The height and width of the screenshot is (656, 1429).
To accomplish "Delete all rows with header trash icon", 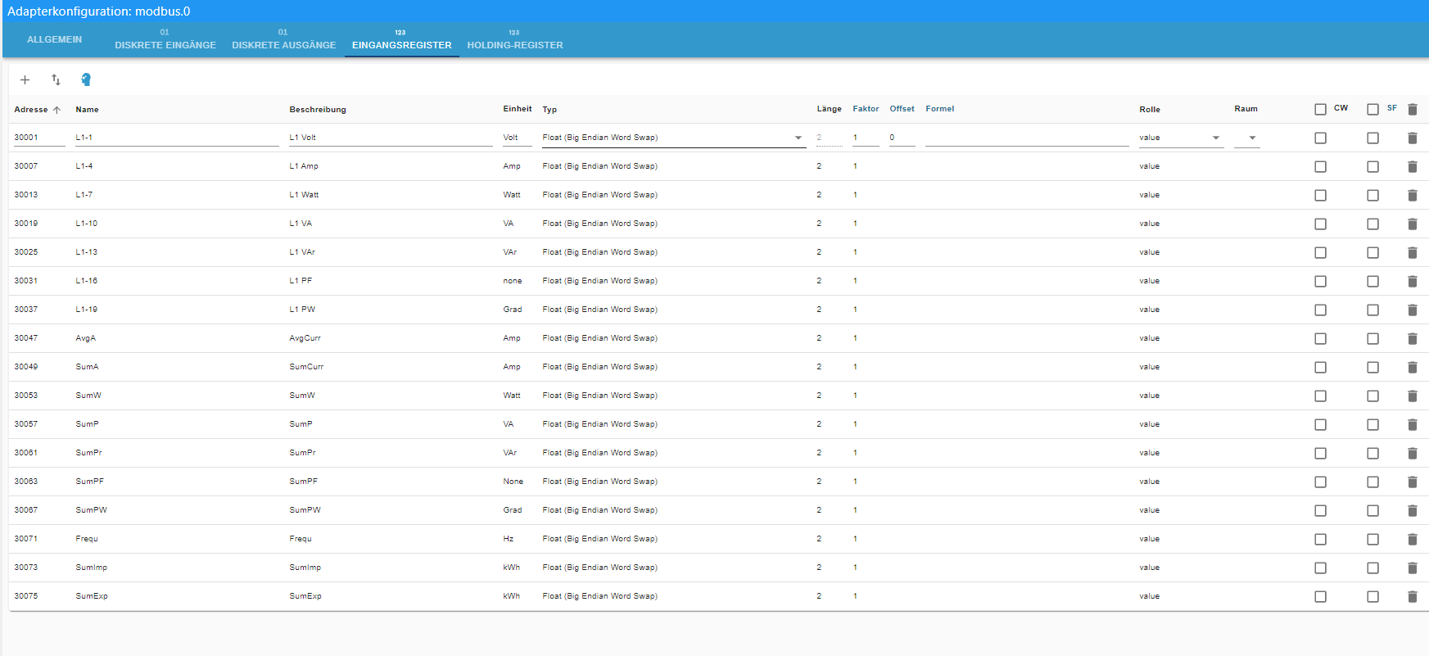I will [x=1413, y=109].
